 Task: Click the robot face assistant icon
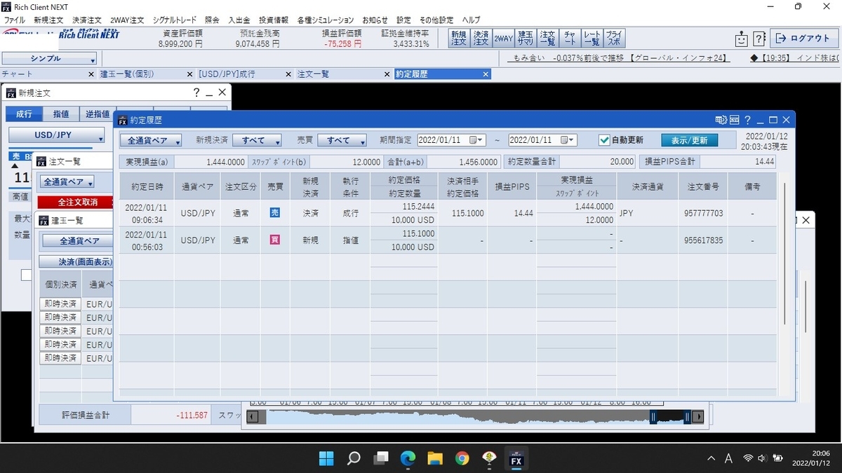point(741,39)
